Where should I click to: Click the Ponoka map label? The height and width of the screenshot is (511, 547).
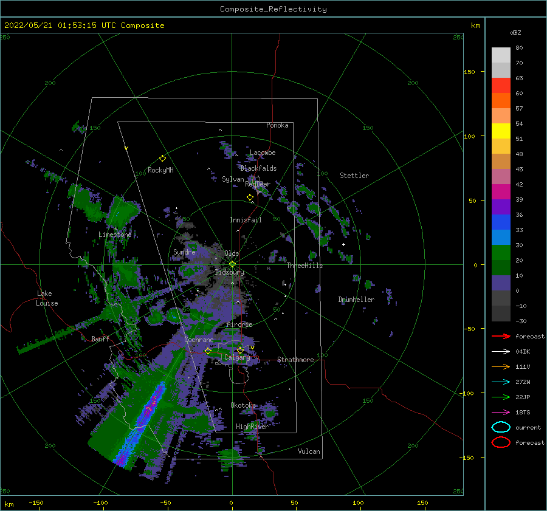click(x=277, y=125)
